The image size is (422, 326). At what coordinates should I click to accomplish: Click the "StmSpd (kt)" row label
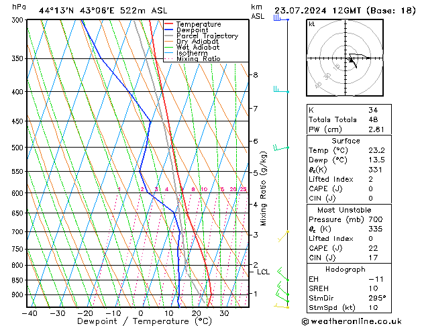pos(332,308)
